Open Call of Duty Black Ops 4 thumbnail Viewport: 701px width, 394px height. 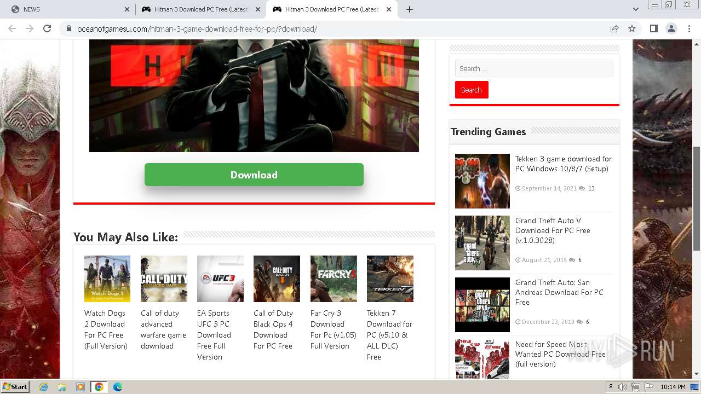click(277, 279)
